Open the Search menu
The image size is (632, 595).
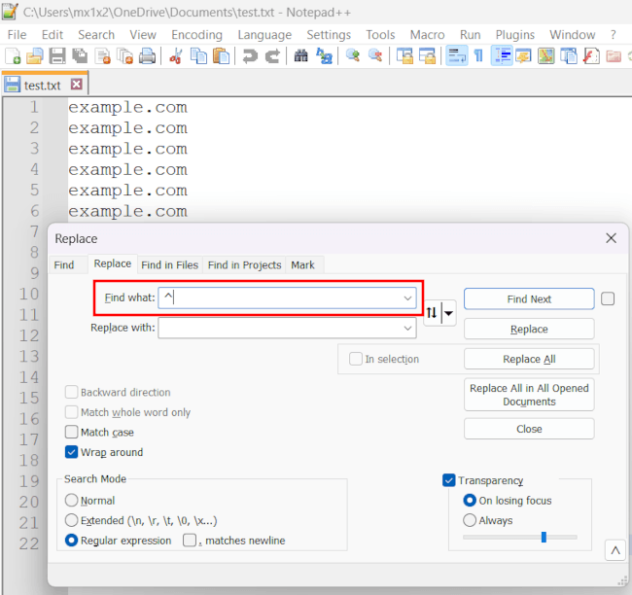[x=96, y=35]
